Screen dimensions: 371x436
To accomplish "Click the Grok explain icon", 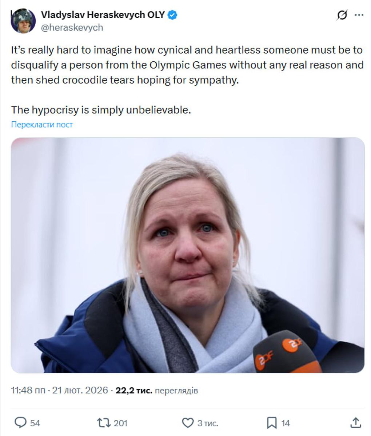I will tap(342, 15).
